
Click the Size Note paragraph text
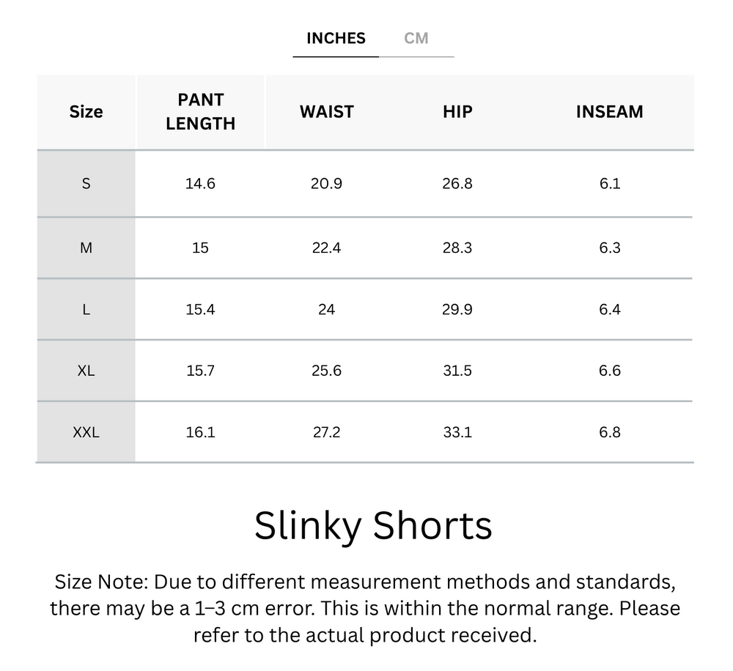coord(365,608)
